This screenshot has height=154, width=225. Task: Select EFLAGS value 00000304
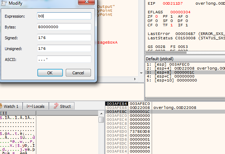pos(180,12)
